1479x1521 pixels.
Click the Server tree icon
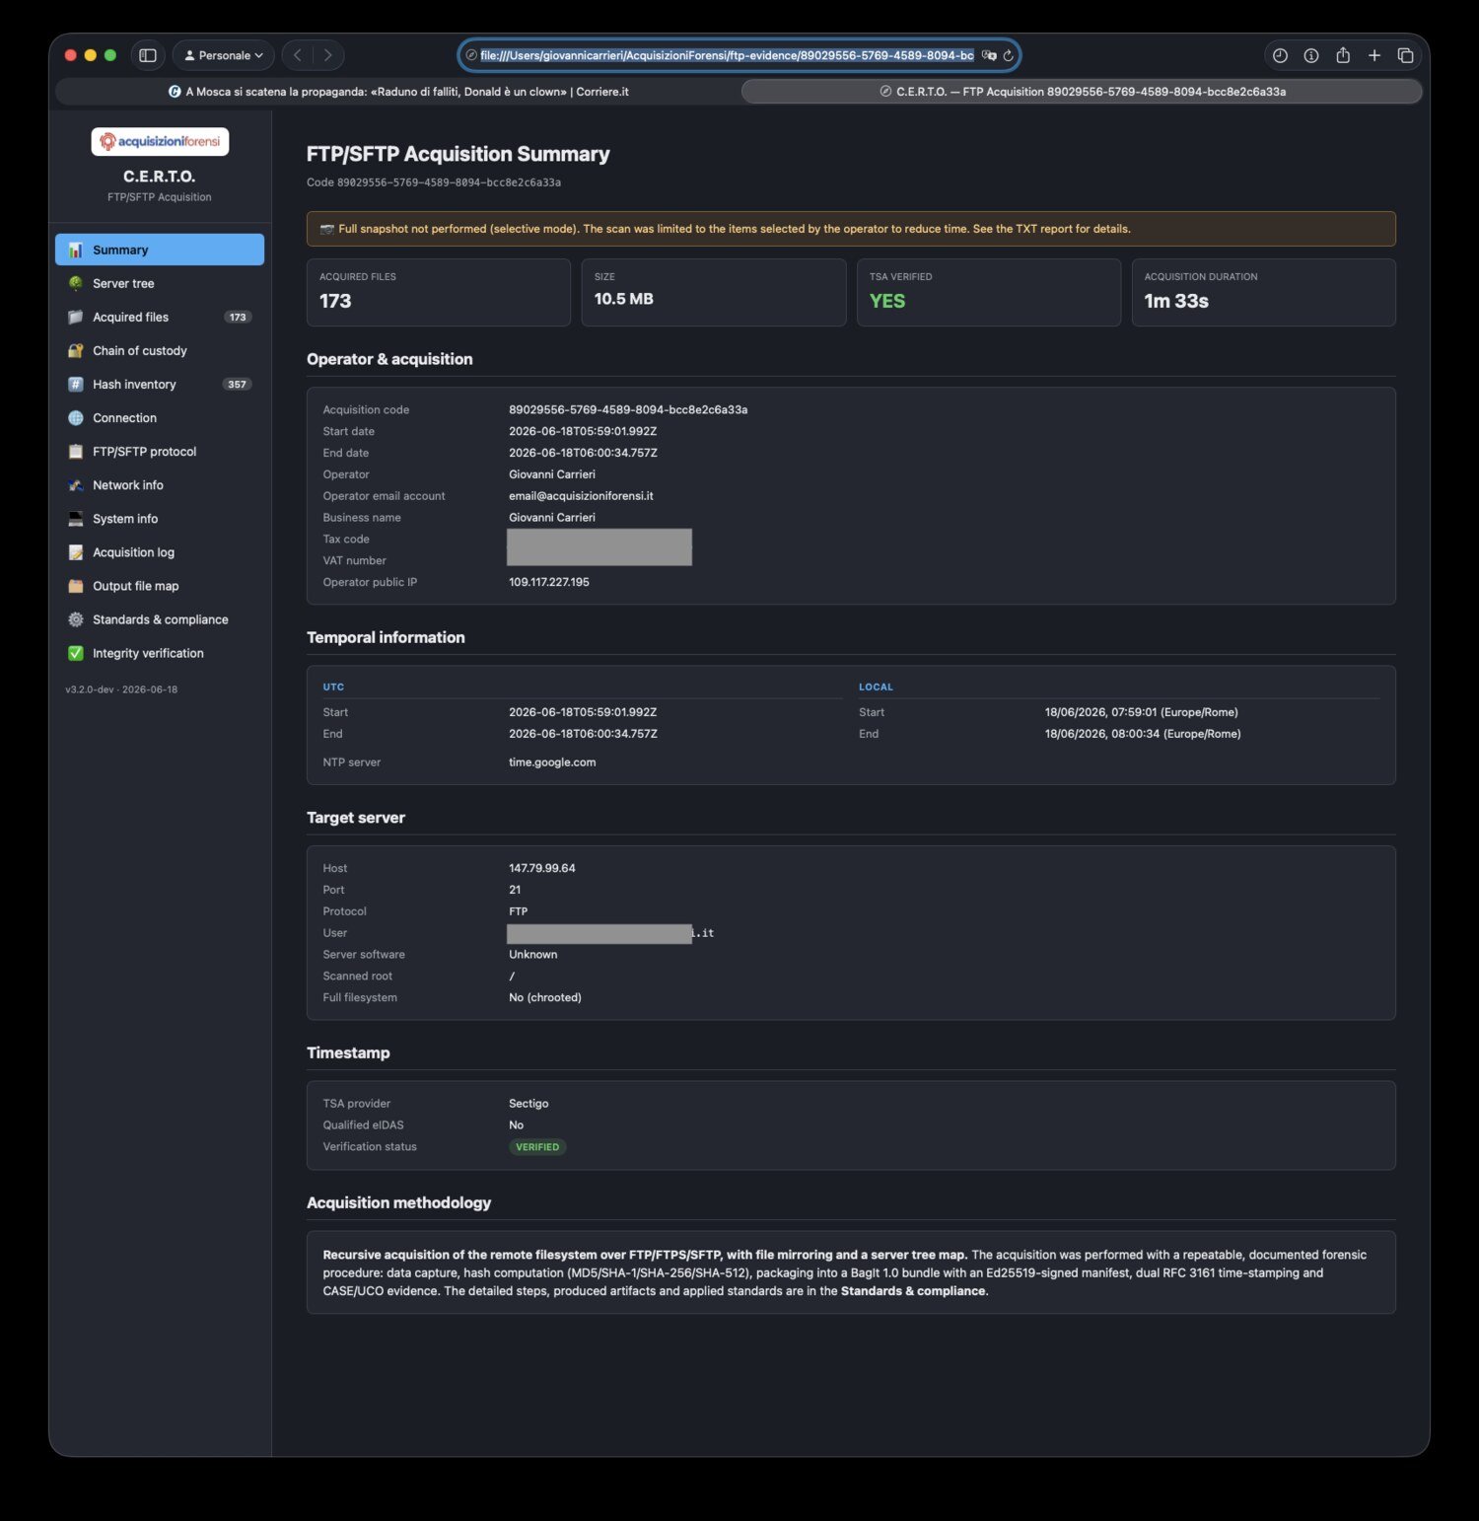point(75,283)
